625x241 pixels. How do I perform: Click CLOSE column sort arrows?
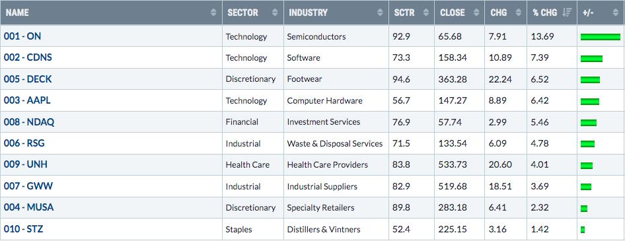476,13
